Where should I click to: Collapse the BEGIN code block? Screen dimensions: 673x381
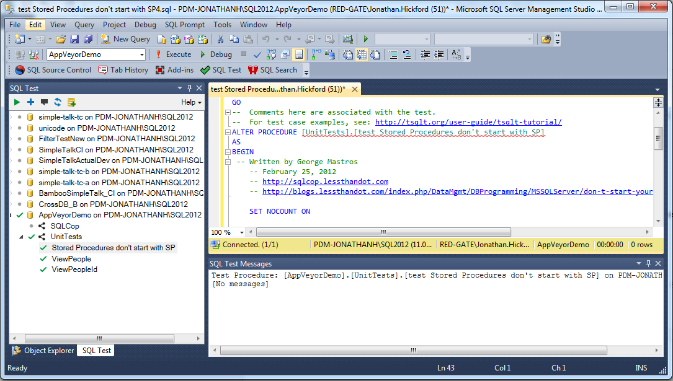[x=228, y=152]
